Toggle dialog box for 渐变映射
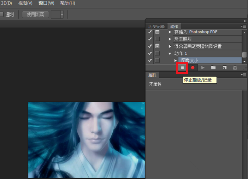The height and width of the screenshot is (179, 248). tap(157, 39)
